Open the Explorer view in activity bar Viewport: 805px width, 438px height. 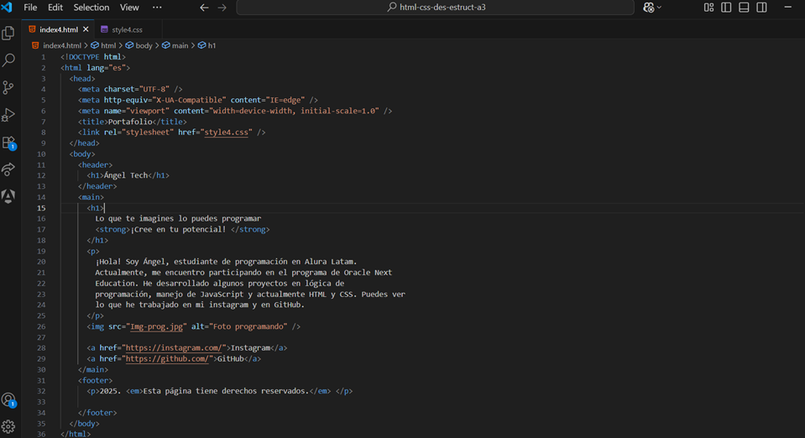8,34
